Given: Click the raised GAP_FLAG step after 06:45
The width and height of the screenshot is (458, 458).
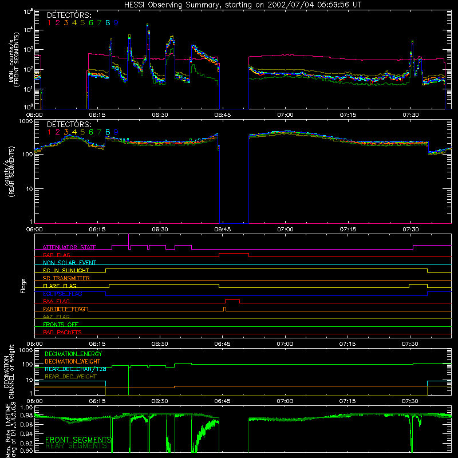Looking at the screenshot, I should (x=234, y=254).
